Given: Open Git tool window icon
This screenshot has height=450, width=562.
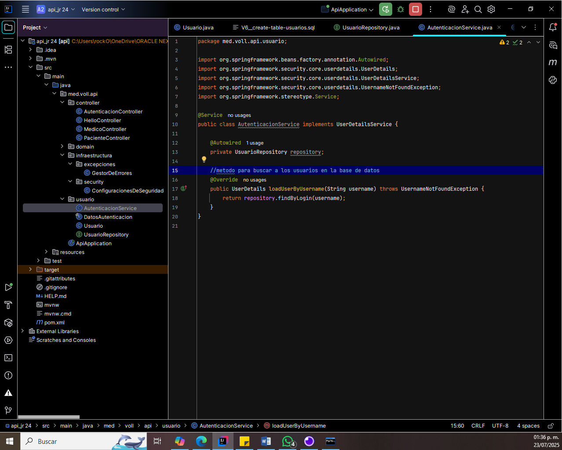Looking at the screenshot, I should [x=8, y=410].
